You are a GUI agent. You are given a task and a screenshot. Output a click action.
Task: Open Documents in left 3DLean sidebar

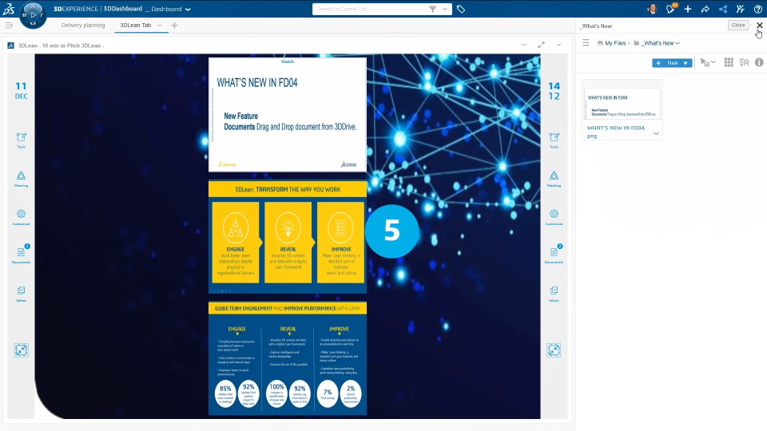point(21,254)
